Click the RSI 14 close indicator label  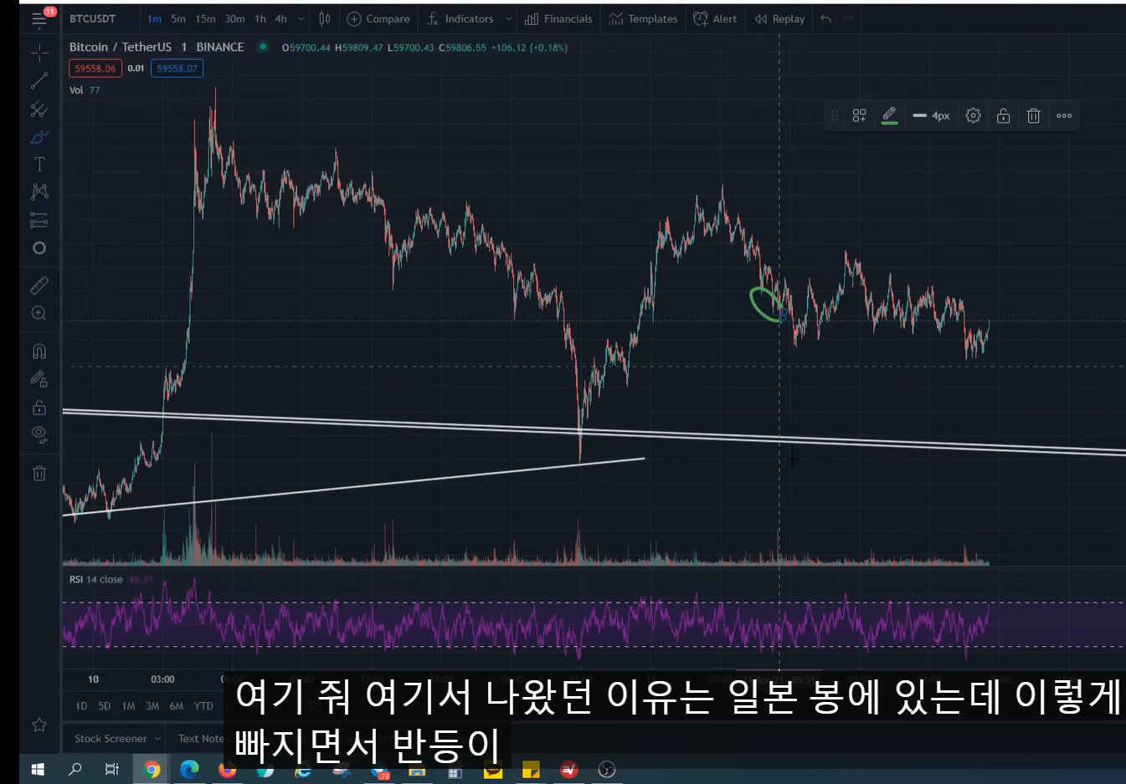95,579
